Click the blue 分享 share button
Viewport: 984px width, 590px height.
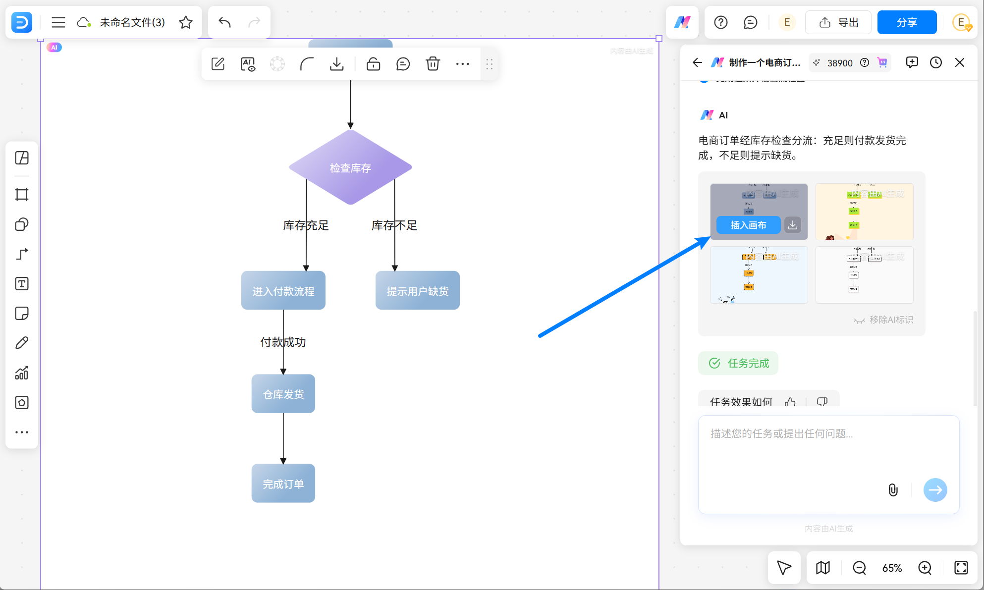point(907,22)
